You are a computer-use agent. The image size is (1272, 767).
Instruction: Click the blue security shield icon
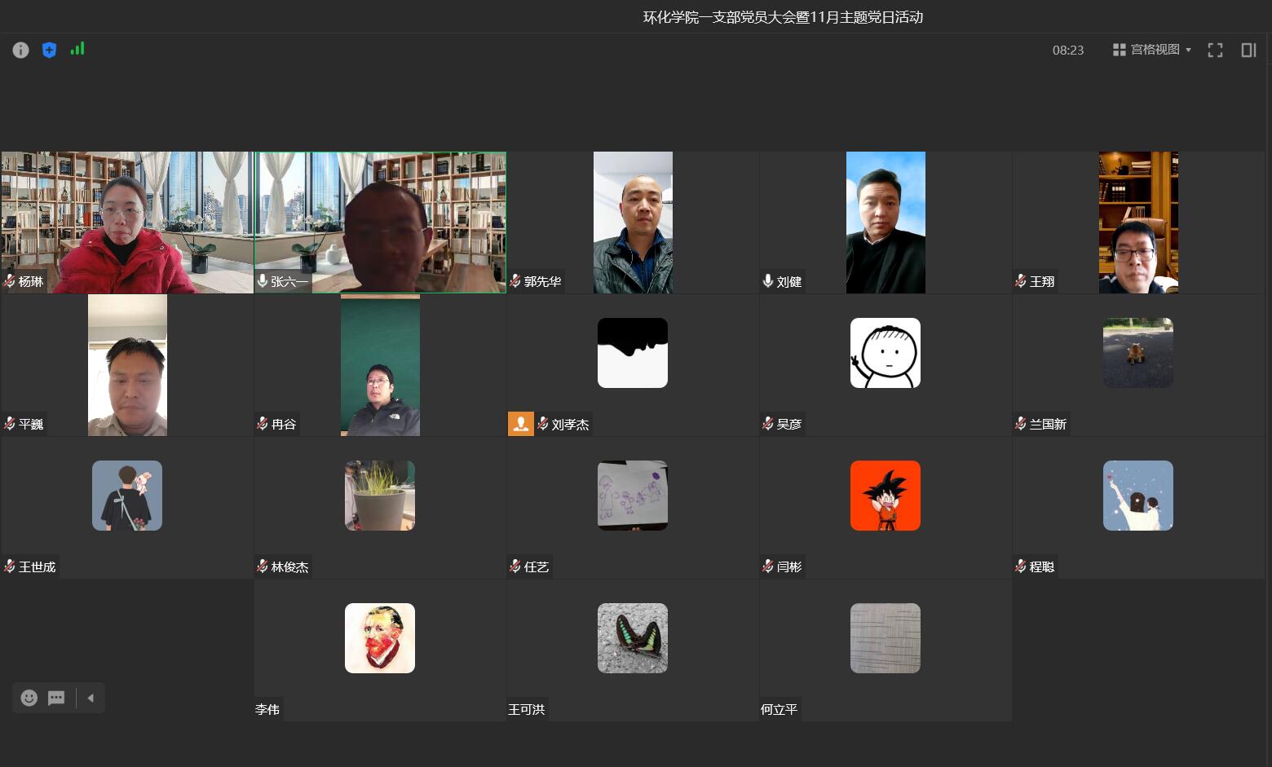(49, 51)
